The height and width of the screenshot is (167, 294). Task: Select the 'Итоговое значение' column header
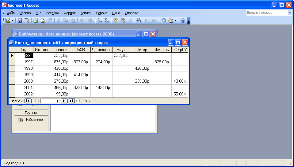(x=52, y=50)
